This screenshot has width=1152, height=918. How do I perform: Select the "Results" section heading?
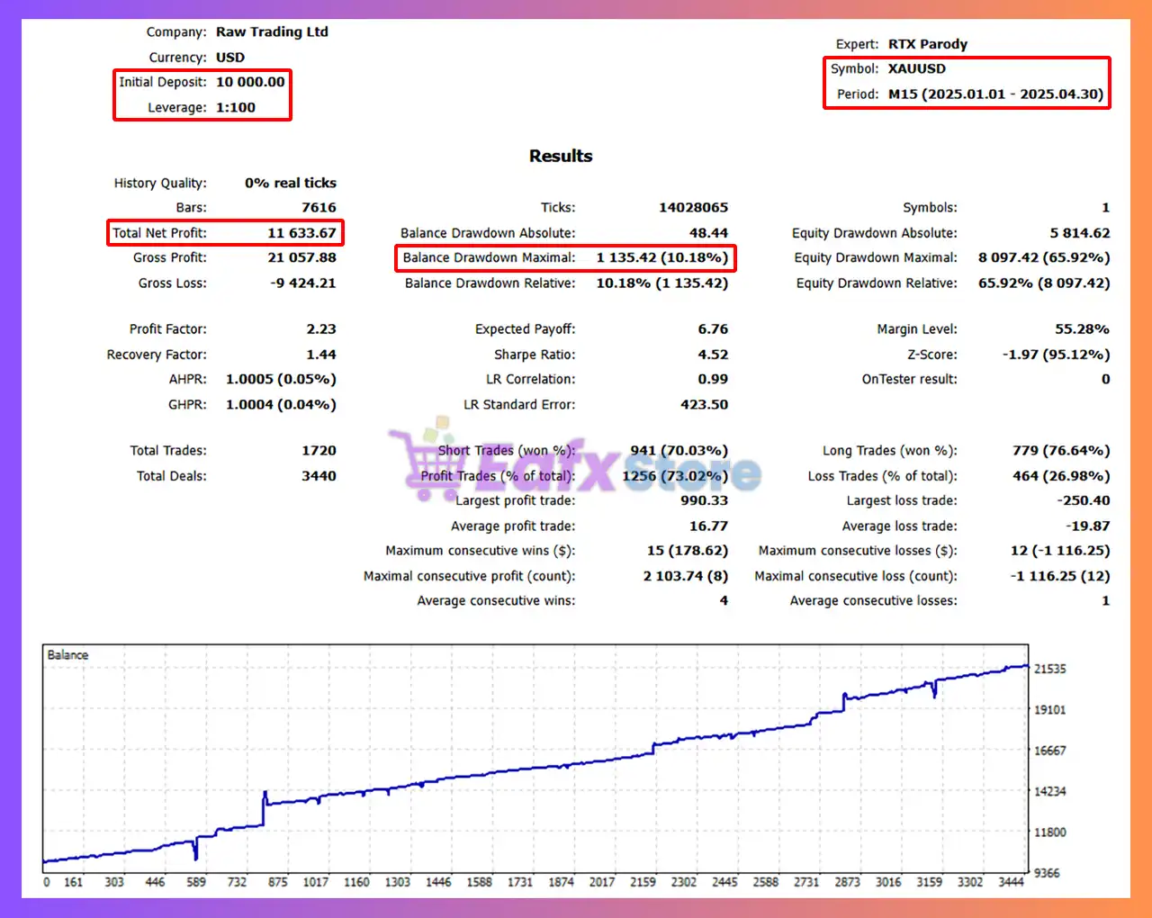tap(560, 156)
